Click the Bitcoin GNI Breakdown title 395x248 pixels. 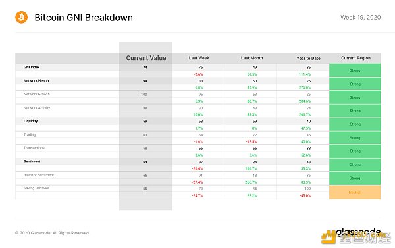coord(84,18)
